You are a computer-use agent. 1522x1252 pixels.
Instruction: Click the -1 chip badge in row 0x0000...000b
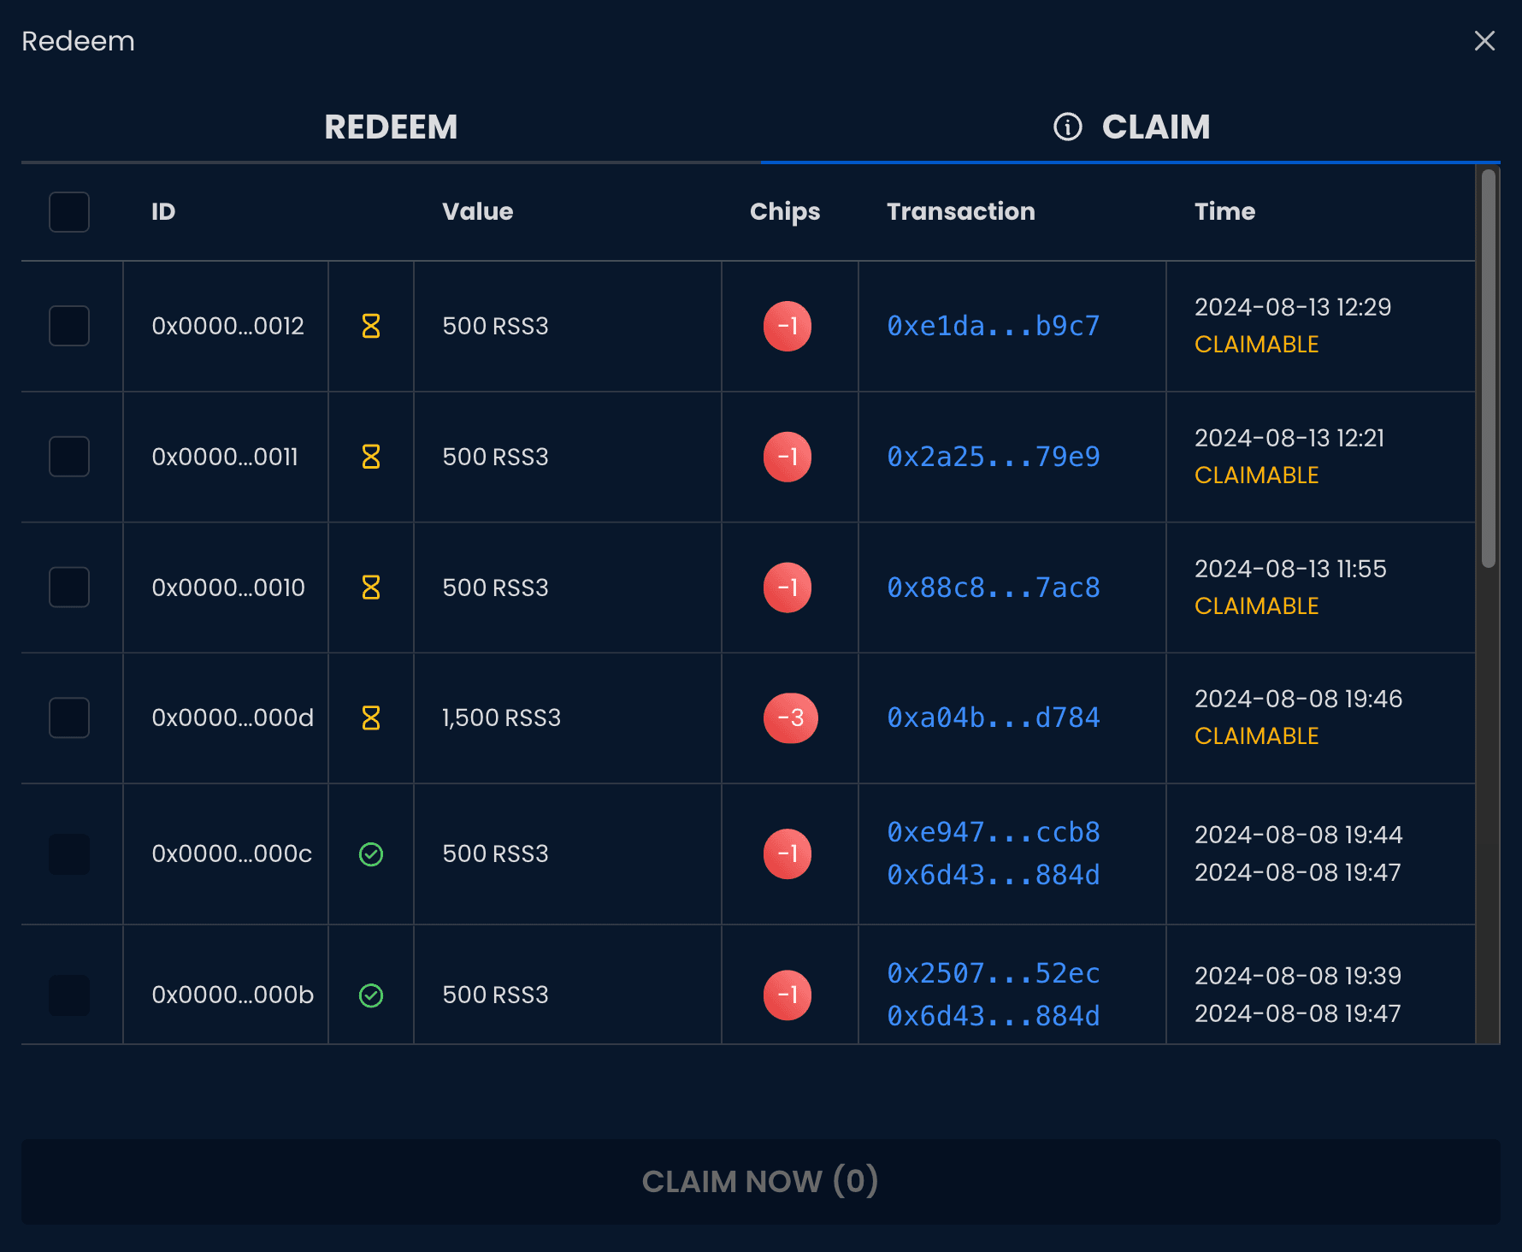788,995
